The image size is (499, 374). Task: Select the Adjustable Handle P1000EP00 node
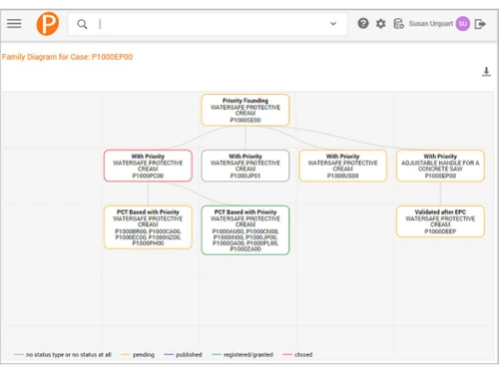[440, 166]
